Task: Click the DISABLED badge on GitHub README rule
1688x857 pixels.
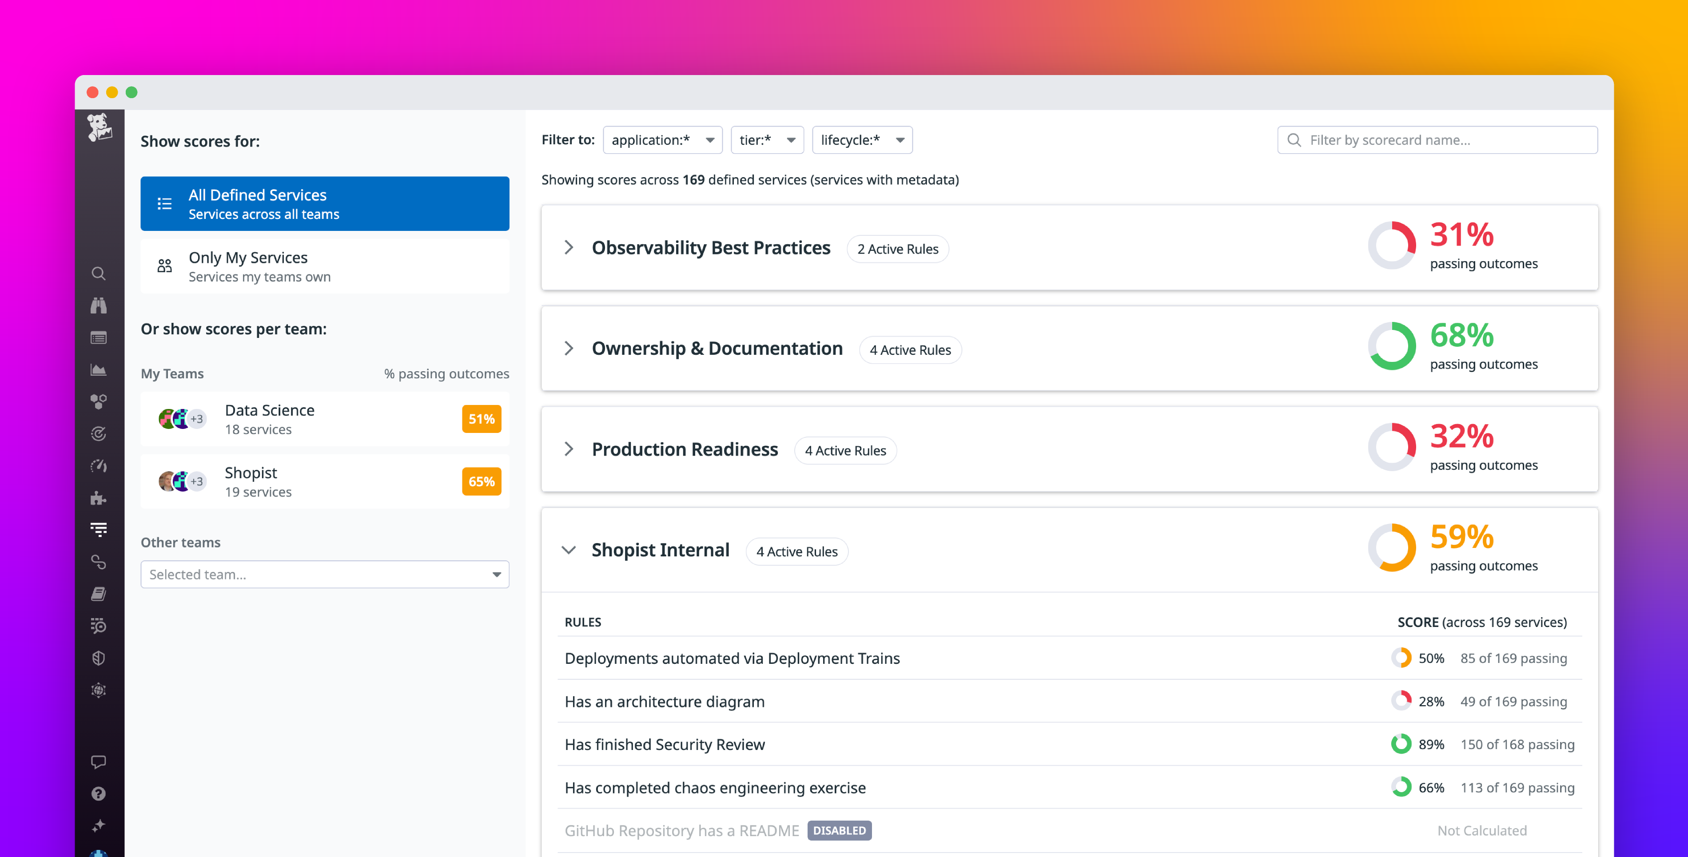Action: click(x=840, y=830)
